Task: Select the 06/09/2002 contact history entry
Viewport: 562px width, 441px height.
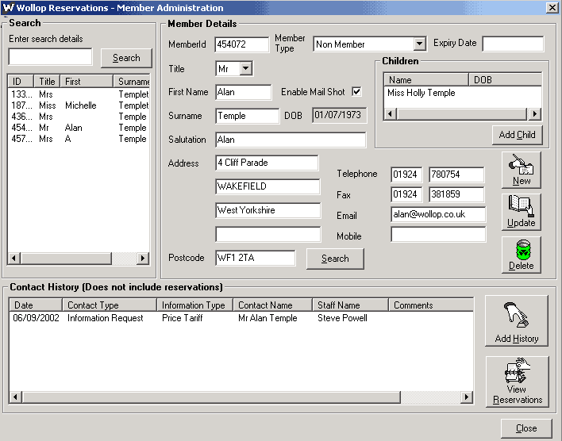Action: pyautogui.click(x=241, y=318)
